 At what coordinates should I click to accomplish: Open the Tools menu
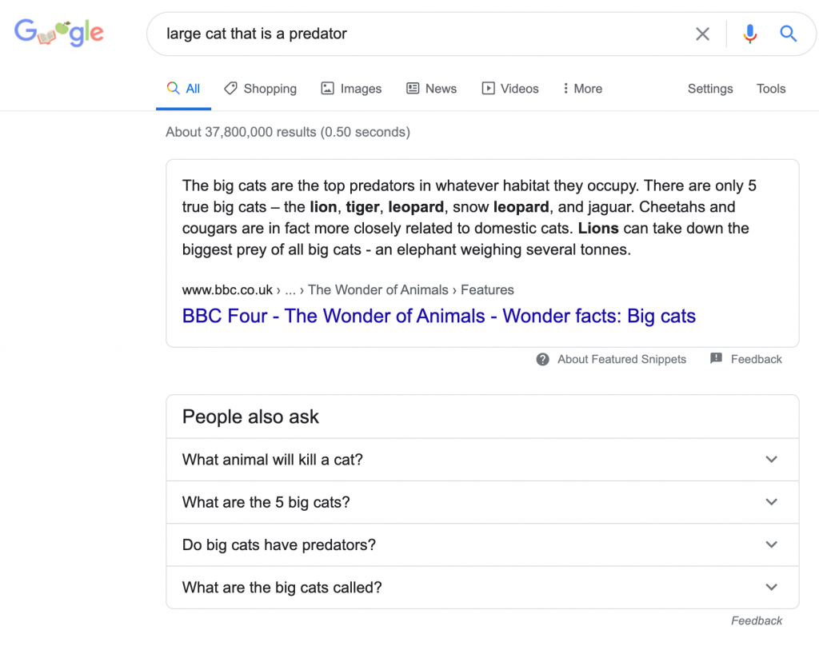[771, 89]
